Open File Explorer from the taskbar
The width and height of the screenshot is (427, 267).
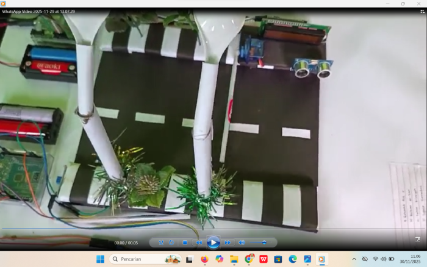pyautogui.click(x=234, y=259)
